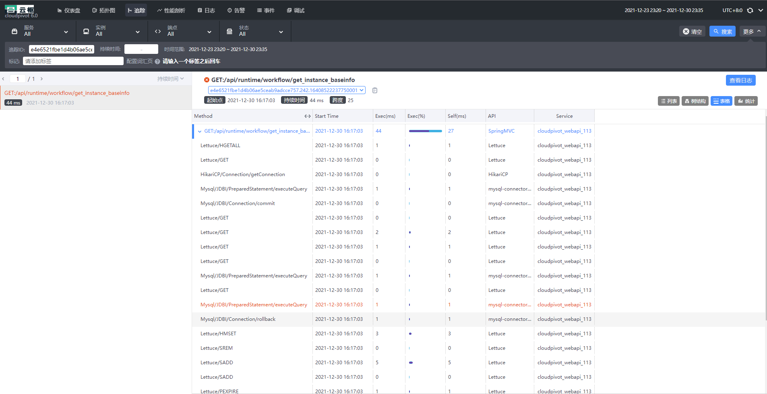Open the 日志 log tab
This screenshot has height=394, width=767.
coord(206,10)
